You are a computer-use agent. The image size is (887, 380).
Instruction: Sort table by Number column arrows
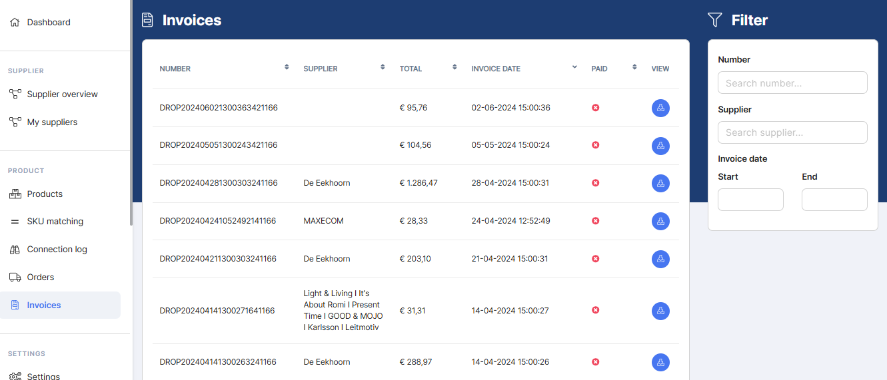point(287,67)
